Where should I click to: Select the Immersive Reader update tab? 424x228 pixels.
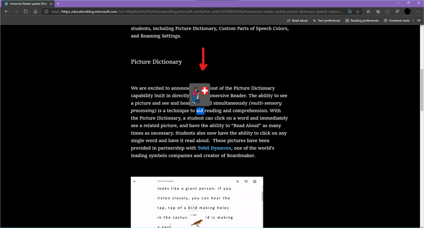point(27,4)
